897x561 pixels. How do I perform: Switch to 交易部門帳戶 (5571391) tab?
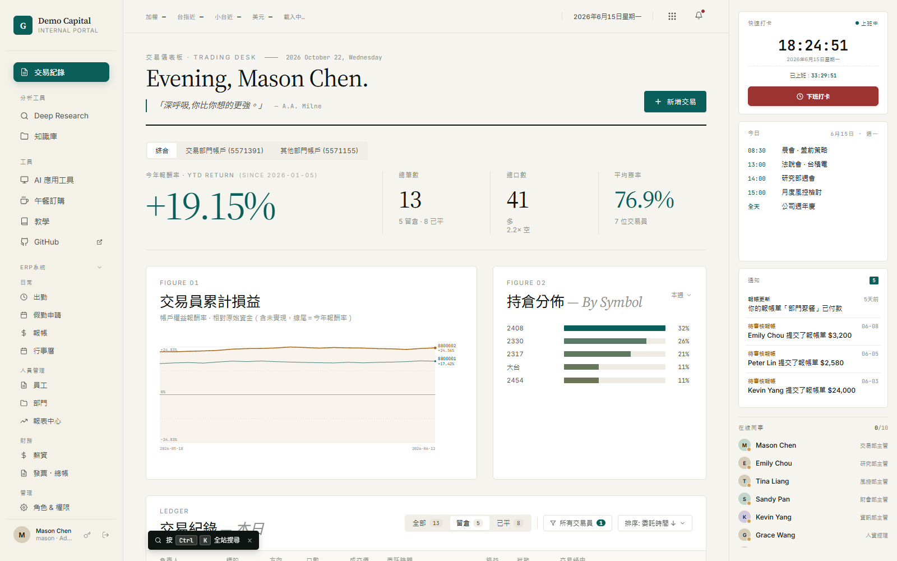pyautogui.click(x=224, y=150)
